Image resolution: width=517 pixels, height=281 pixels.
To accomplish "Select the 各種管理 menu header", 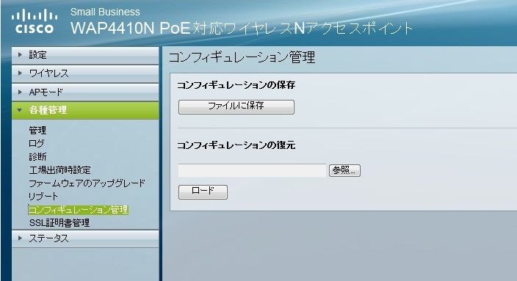I will 85,110.
